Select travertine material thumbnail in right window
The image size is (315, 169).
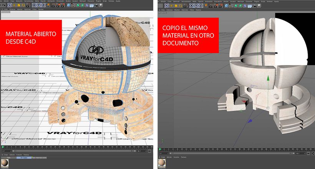point(162,163)
